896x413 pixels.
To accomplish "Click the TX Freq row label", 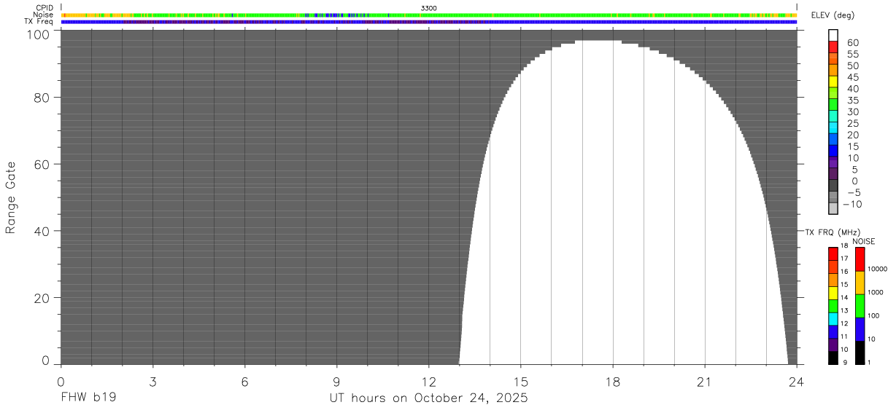I will point(39,21).
